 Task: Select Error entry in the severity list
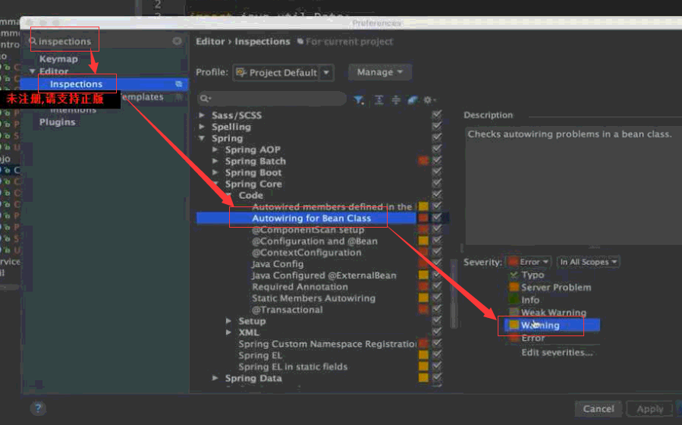(x=533, y=338)
